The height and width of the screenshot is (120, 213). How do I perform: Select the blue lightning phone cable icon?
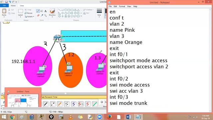[74, 104]
